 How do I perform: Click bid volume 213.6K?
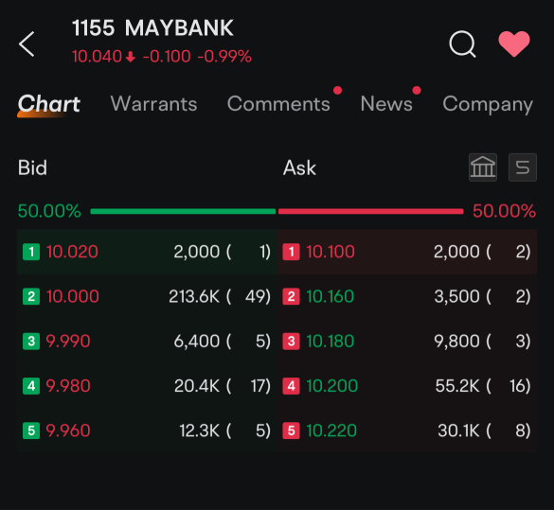[x=194, y=296]
